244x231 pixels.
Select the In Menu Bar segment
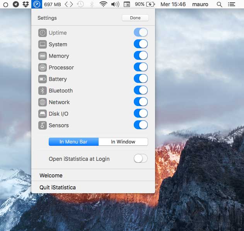[73, 142]
